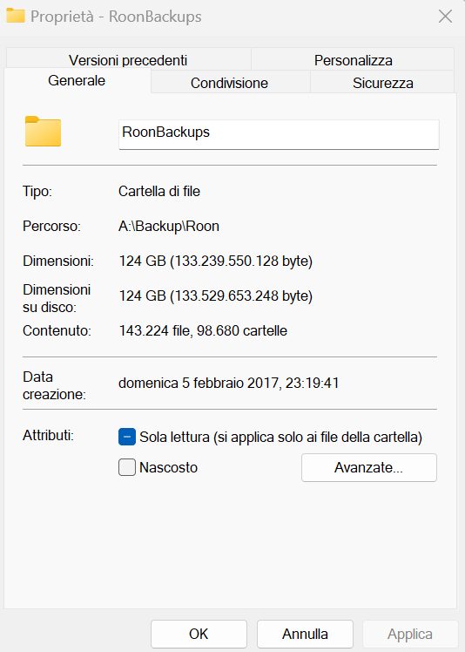Cancel using the Annulla button

click(305, 634)
